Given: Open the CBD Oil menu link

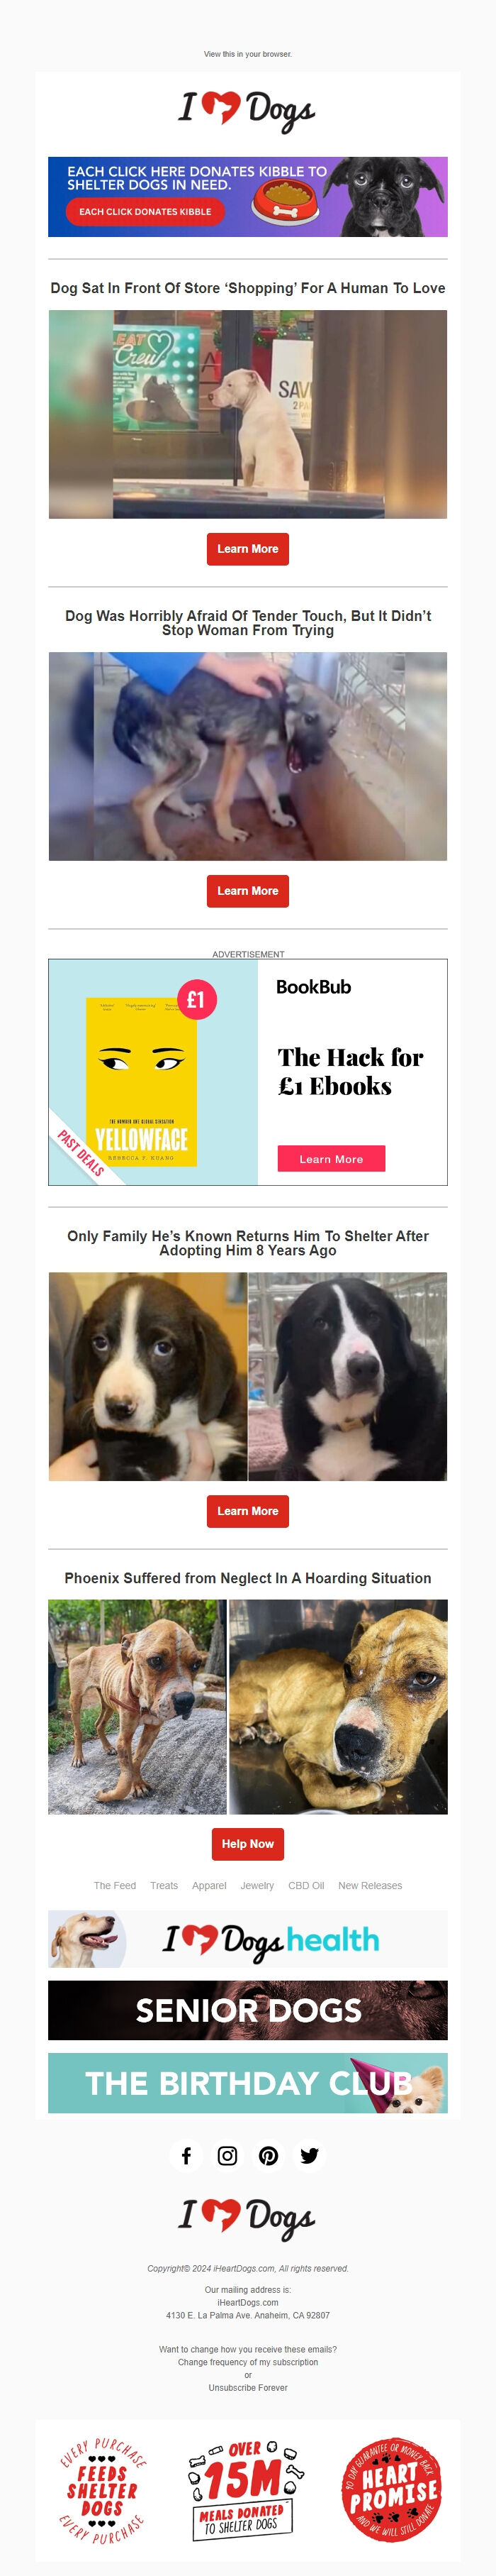Looking at the screenshot, I should pyautogui.click(x=306, y=1885).
